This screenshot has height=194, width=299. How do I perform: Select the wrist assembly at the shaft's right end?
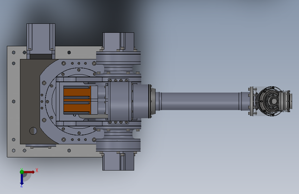[271, 101]
